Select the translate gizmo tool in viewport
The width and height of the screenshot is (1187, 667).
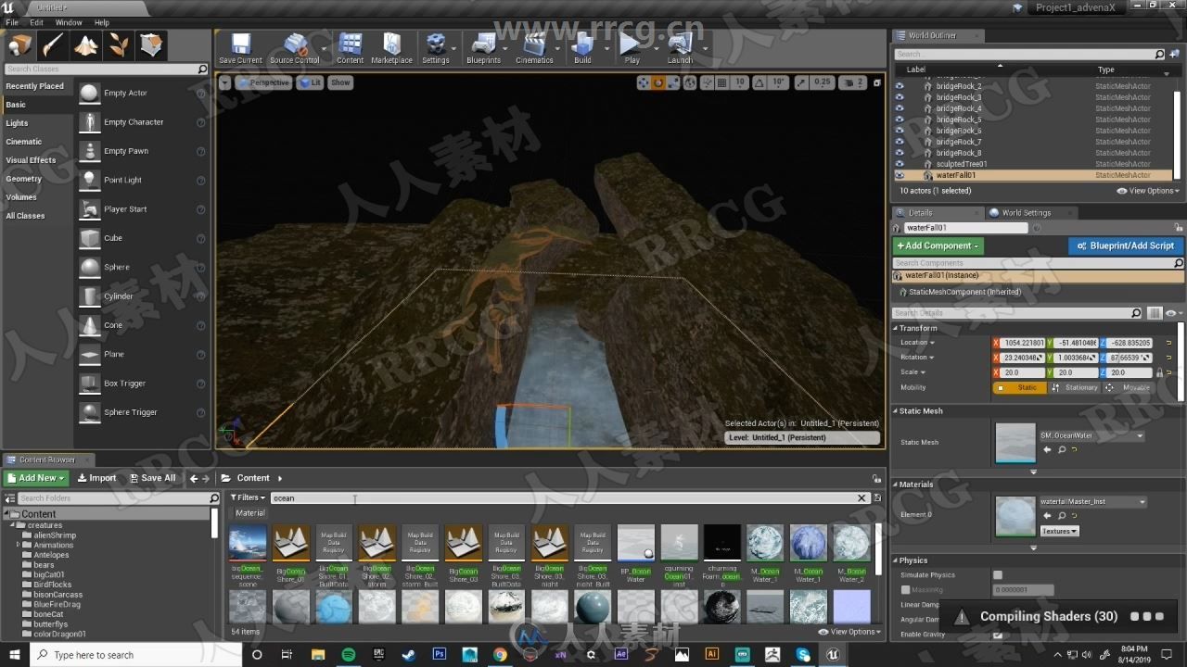(x=644, y=82)
